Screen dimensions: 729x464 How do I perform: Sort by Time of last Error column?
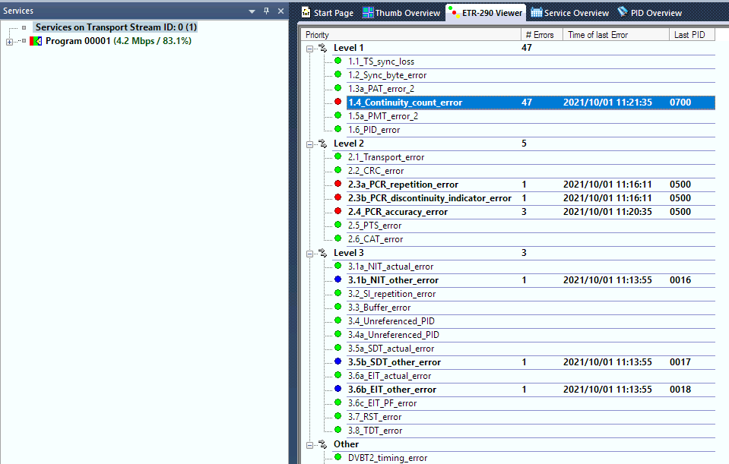[616, 35]
